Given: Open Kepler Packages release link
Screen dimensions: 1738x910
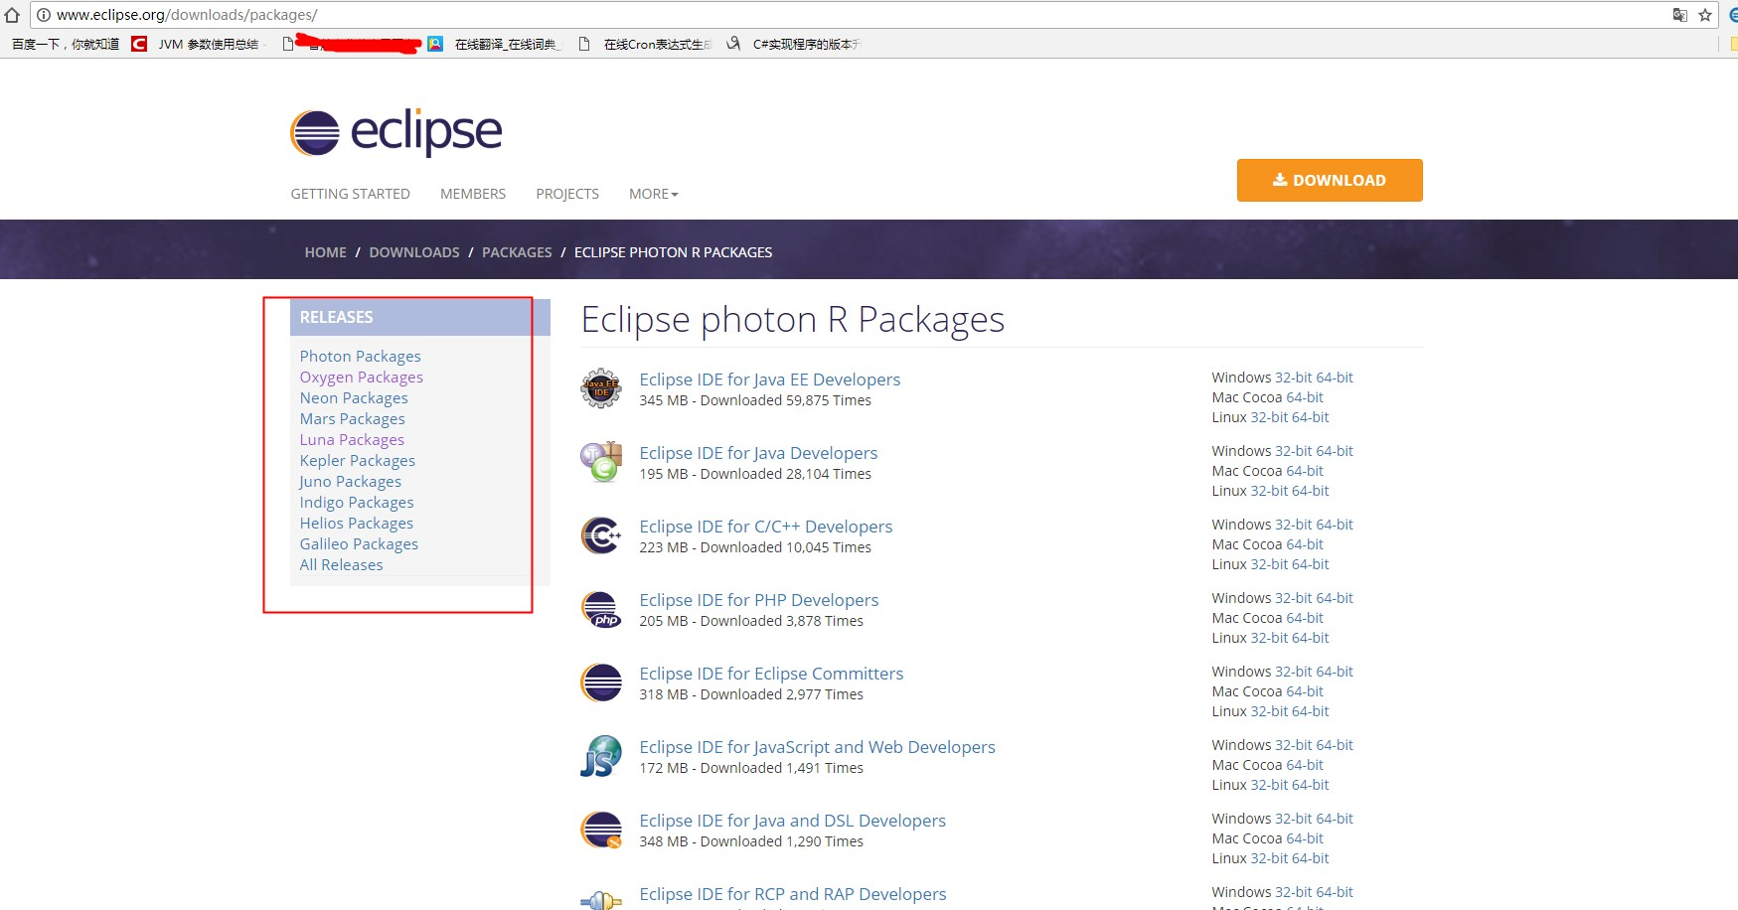Looking at the screenshot, I should coord(358,460).
